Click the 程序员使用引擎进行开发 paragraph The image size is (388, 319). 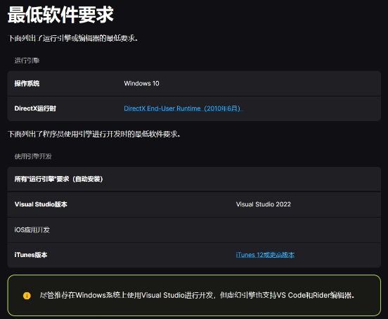tap(94, 134)
